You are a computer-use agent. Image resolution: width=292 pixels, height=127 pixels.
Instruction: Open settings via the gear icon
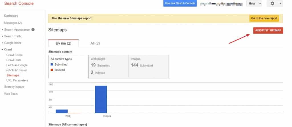(x=272, y=3)
